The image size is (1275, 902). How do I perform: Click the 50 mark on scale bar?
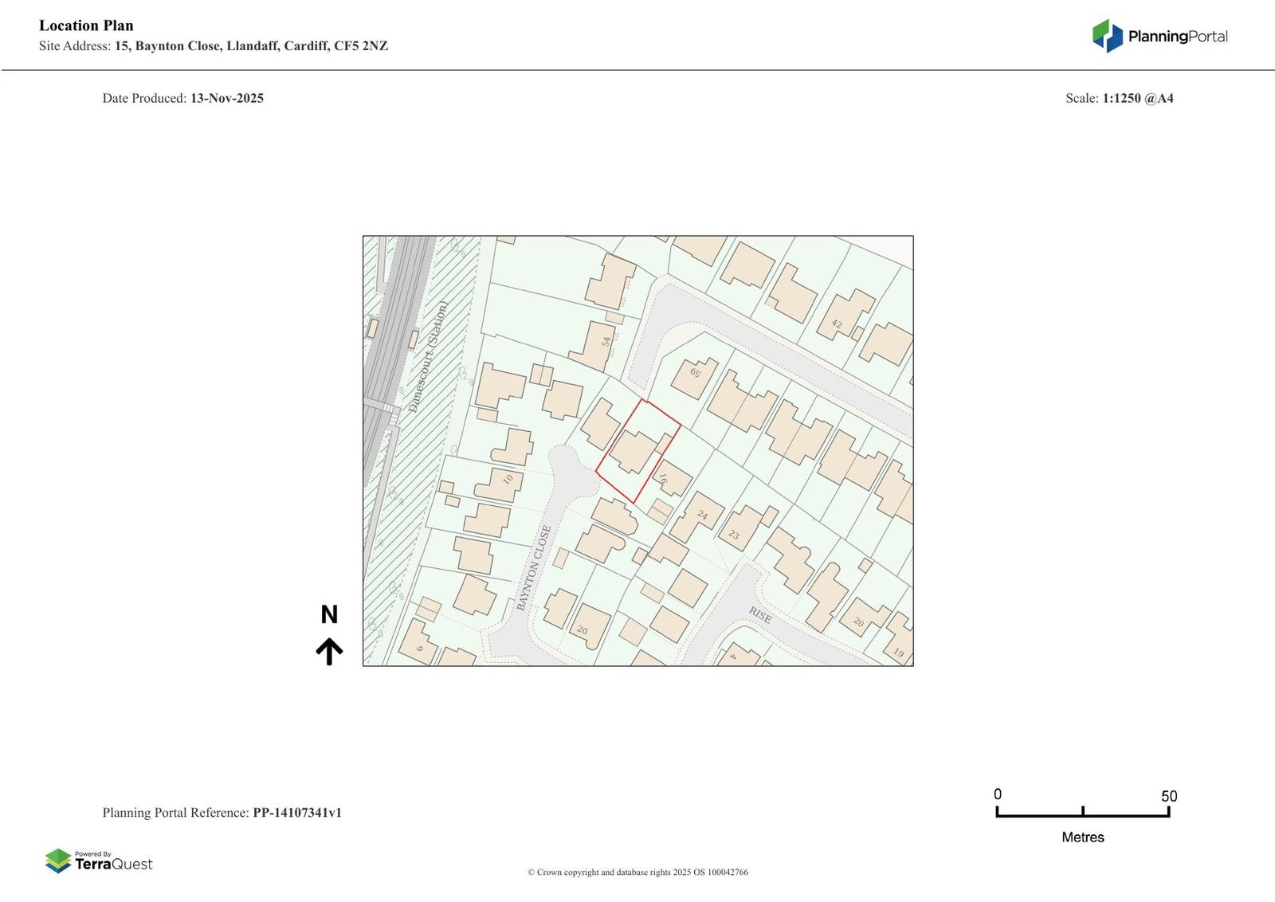point(1168,796)
